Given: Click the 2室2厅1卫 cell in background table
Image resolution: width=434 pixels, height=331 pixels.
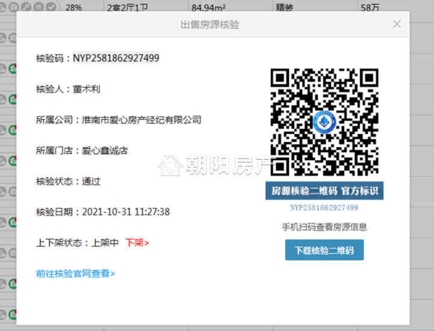Looking at the screenshot, I should pyautogui.click(x=127, y=7).
